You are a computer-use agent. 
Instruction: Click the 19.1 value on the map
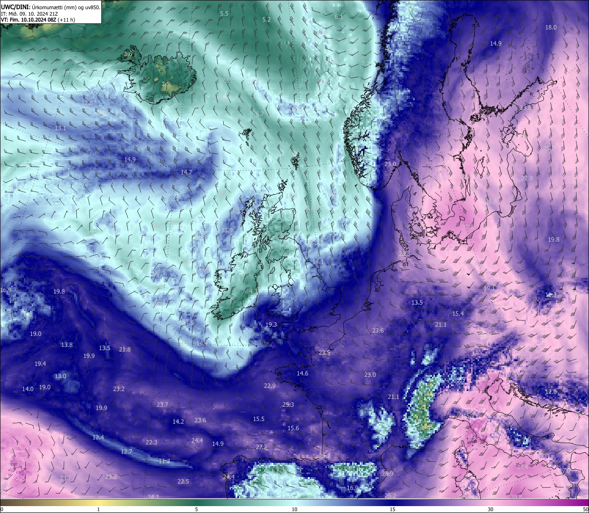[x=489, y=288]
